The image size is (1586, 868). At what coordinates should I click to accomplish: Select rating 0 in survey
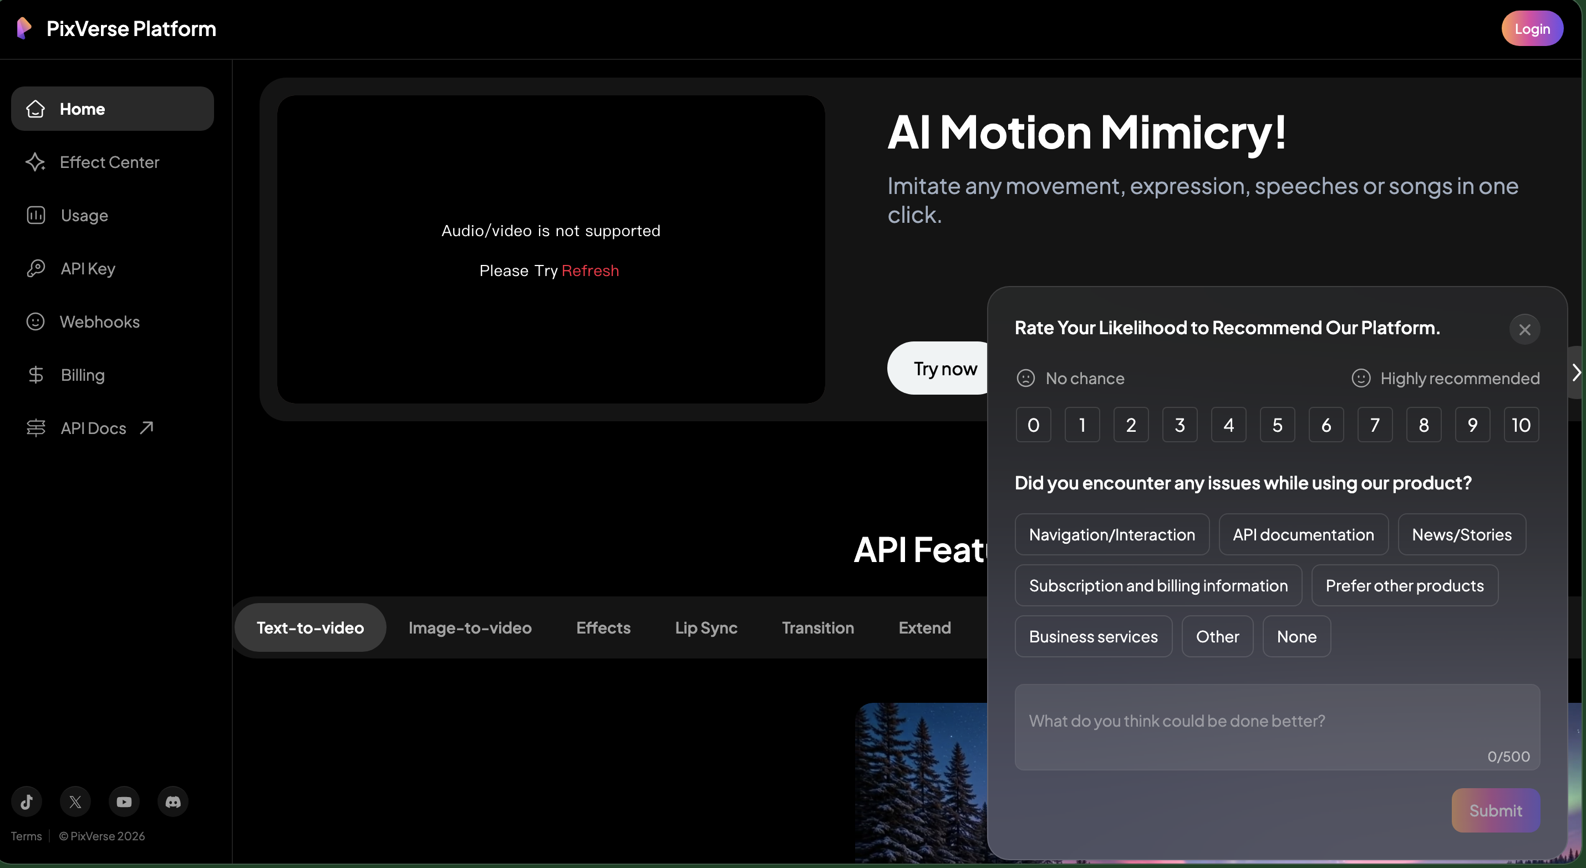pos(1033,425)
